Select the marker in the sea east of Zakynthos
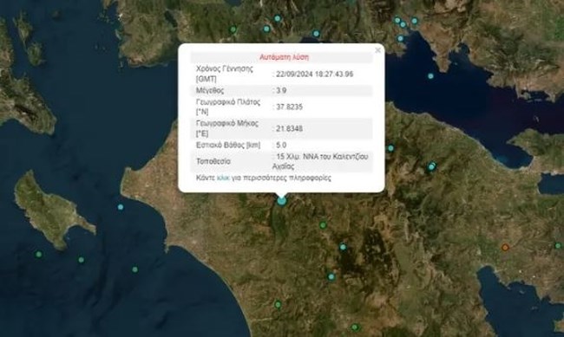564x337 pixels. coord(121,207)
